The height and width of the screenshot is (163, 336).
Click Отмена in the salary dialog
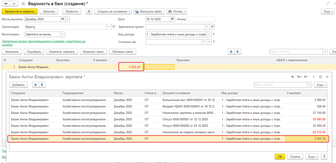coord(296,156)
